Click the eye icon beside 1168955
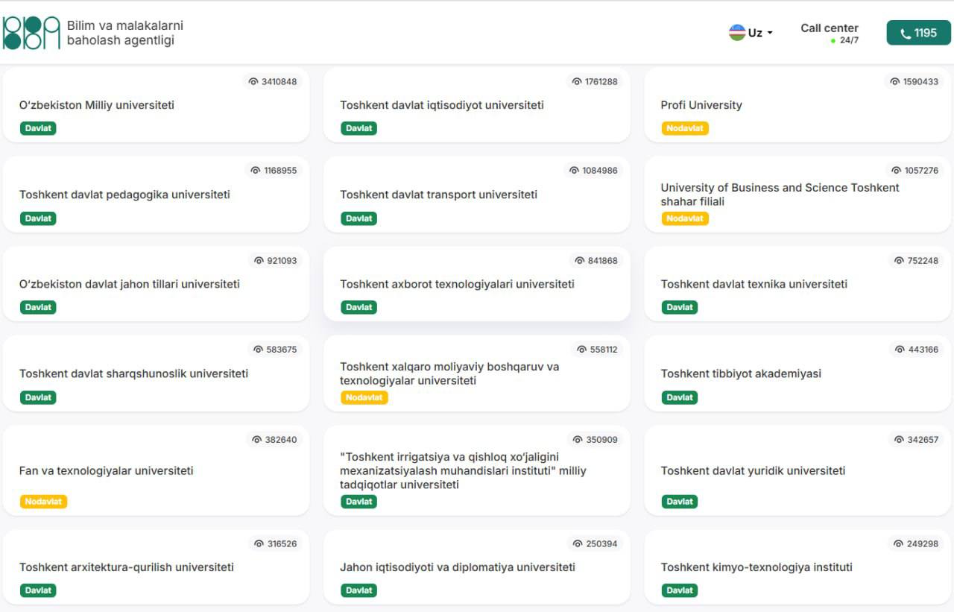 [x=256, y=171]
